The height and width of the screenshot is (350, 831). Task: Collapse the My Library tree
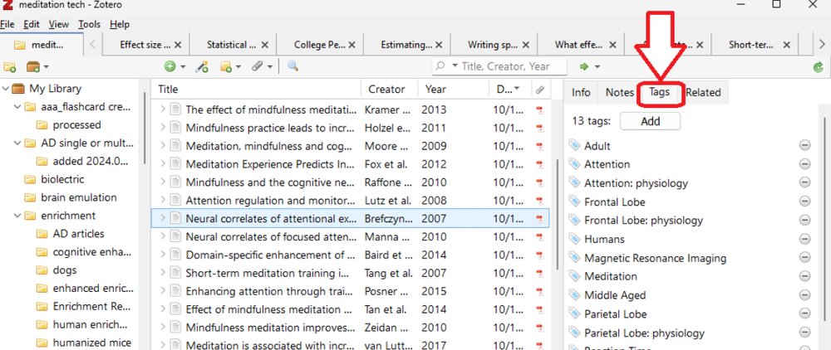[x=6, y=89]
